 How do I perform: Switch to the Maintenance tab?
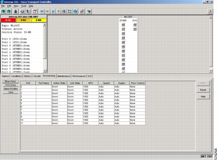click(64, 76)
